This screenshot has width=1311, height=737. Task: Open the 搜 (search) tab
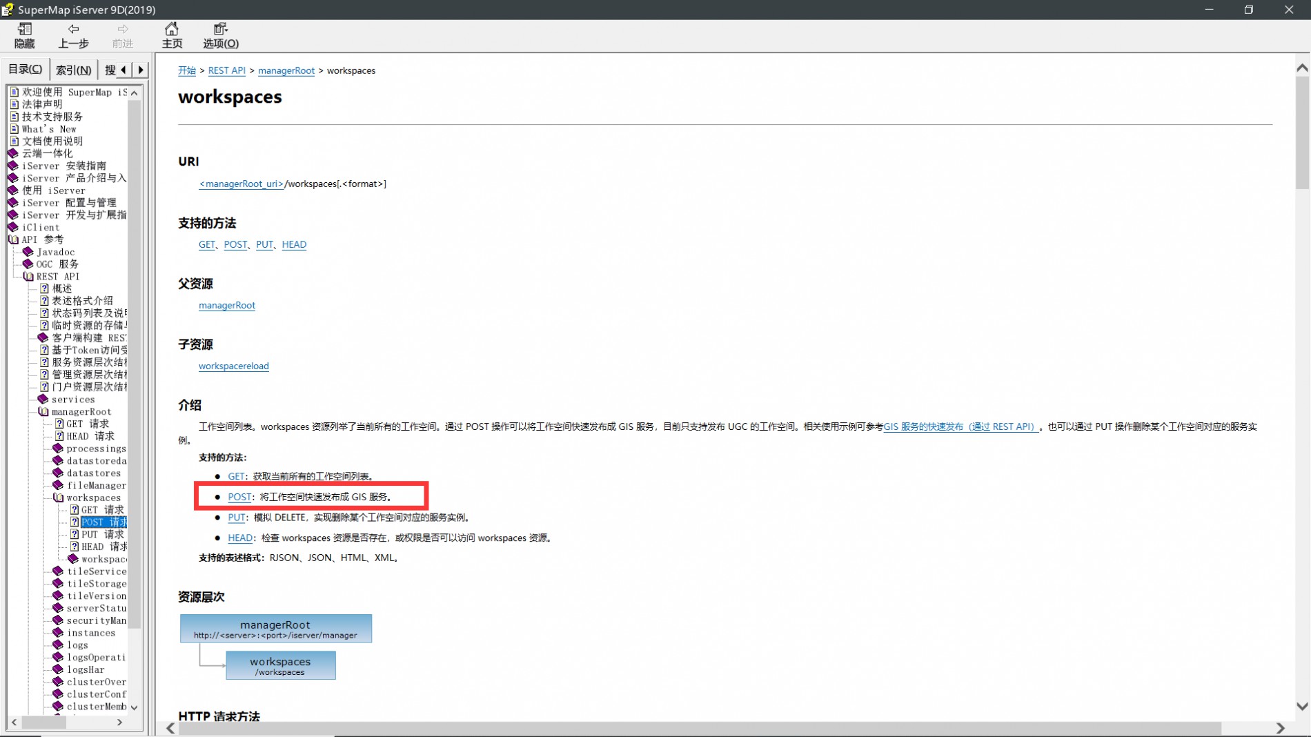[x=110, y=70]
